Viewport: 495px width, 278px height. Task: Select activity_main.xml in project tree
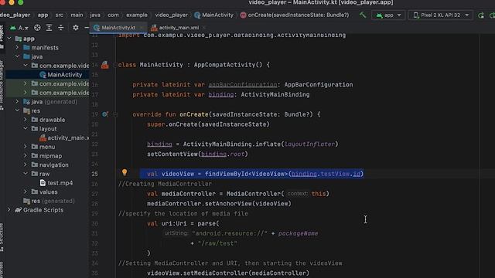(x=64, y=137)
